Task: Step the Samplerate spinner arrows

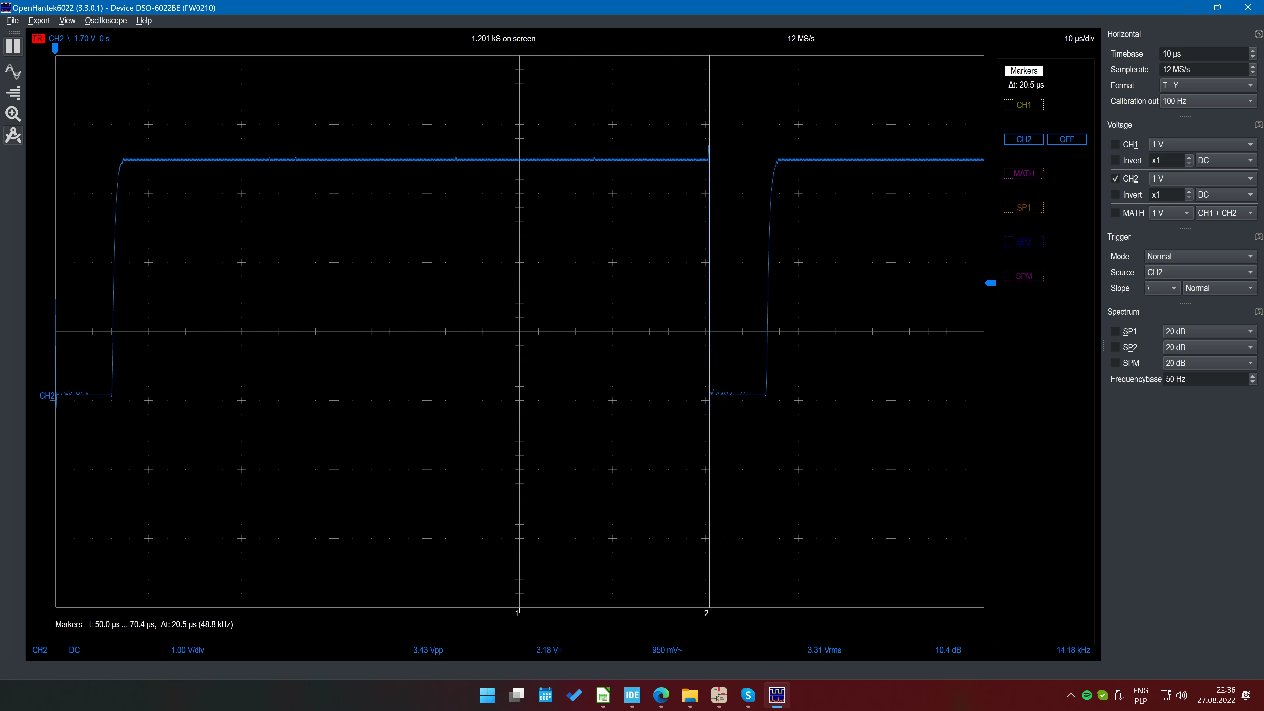Action: 1253,70
